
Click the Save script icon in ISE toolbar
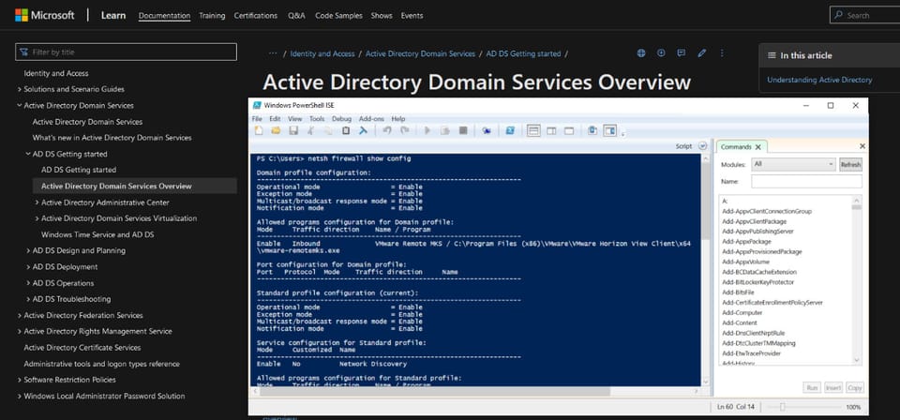(x=293, y=131)
